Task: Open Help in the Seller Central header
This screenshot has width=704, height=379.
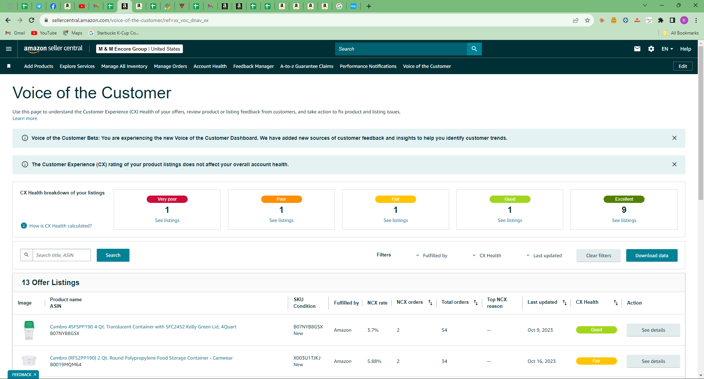Action: [x=685, y=49]
